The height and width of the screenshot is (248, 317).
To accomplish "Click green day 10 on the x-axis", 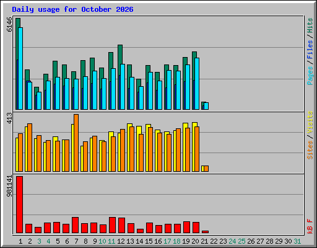I will click(x=102, y=241).
